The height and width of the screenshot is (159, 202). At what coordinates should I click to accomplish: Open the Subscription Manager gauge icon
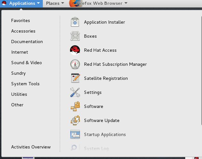point(75,64)
